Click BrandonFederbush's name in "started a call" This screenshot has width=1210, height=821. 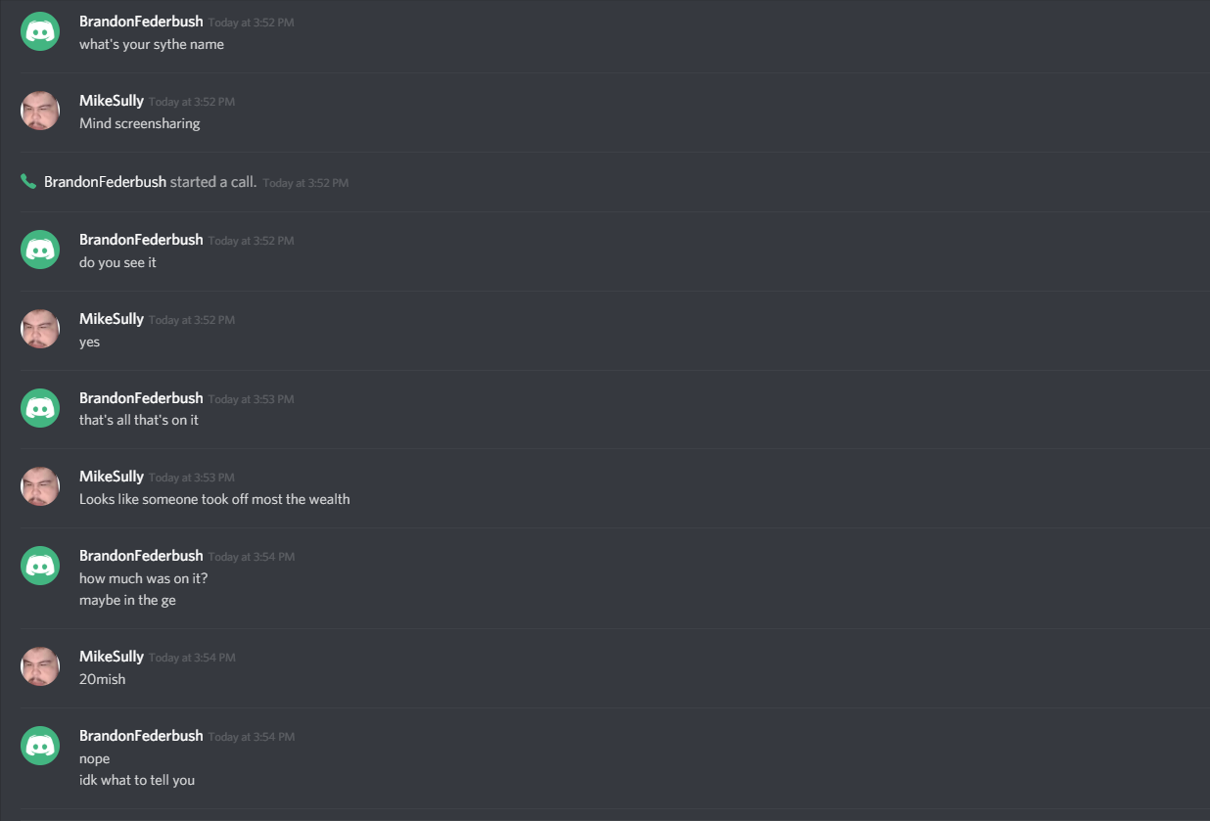[x=105, y=182]
